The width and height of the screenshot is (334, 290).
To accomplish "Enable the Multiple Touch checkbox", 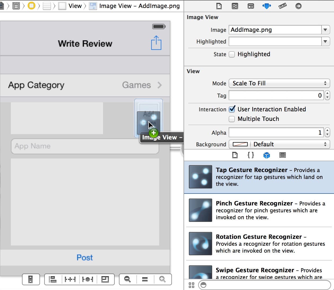I will (232, 119).
